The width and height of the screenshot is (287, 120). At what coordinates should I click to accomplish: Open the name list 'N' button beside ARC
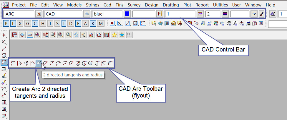tap(39, 14)
